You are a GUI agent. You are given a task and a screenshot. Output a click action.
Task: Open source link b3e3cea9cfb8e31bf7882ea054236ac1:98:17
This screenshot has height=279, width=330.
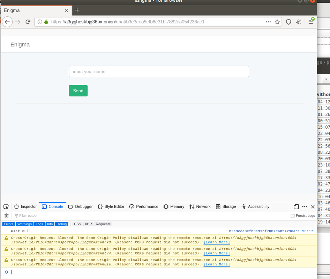pos(271,231)
